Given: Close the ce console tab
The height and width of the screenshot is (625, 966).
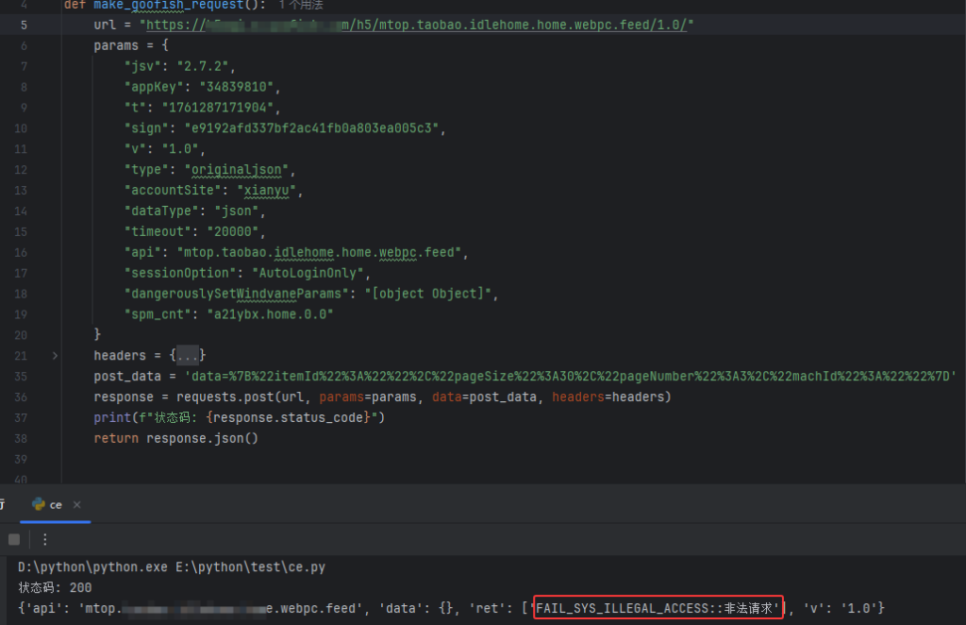Looking at the screenshot, I should tap(77, 504).
